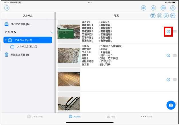The height and width of the screenshot is (125, 179).
Task: Collapse the アルバム section chevron
Action: [x=51, y=32]
